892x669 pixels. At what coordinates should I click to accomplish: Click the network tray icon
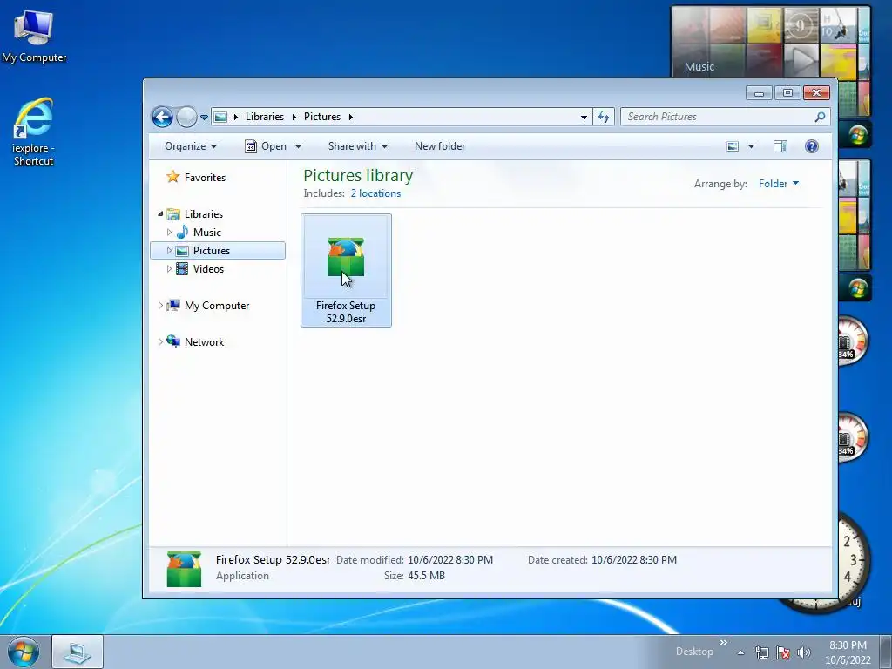761,652
